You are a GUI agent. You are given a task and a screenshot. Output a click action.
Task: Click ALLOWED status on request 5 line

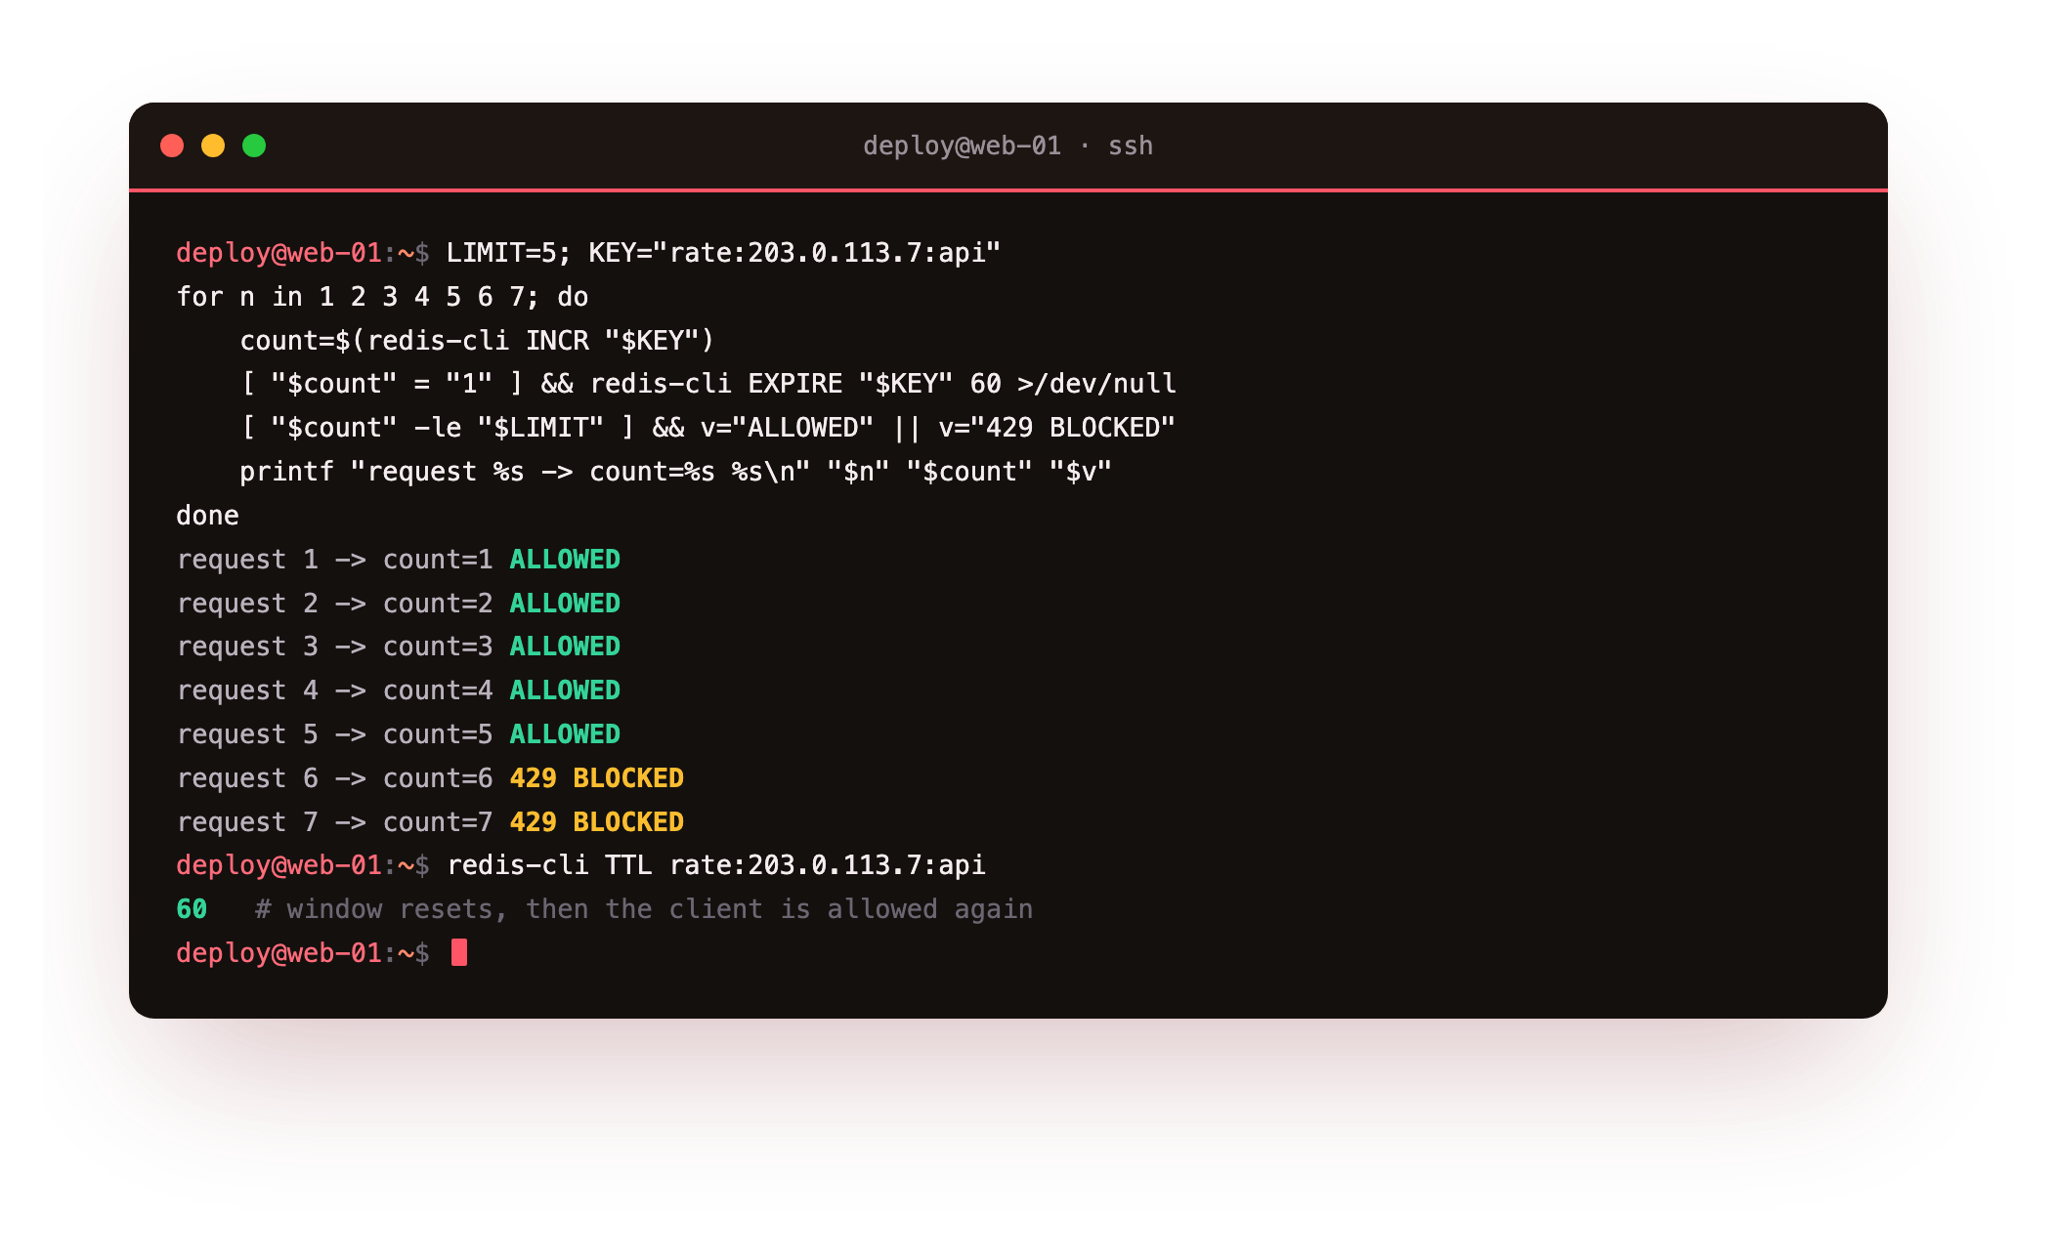[565, 734]
